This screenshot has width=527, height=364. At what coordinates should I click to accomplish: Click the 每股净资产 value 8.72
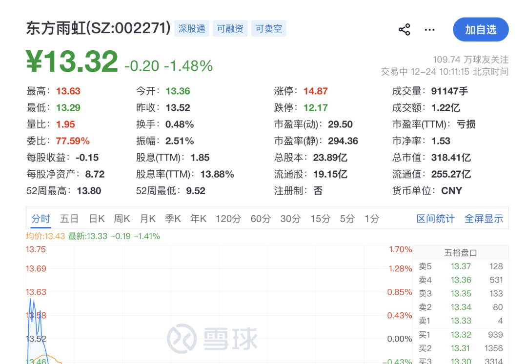95,174
